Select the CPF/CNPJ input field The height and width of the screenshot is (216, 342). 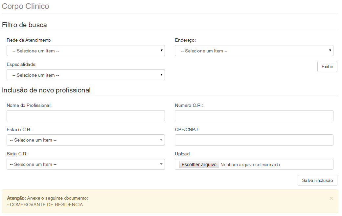254,140
